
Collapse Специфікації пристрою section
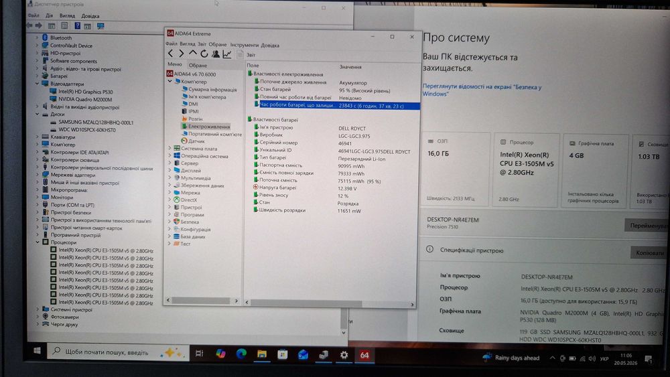[x=471, y=250]
